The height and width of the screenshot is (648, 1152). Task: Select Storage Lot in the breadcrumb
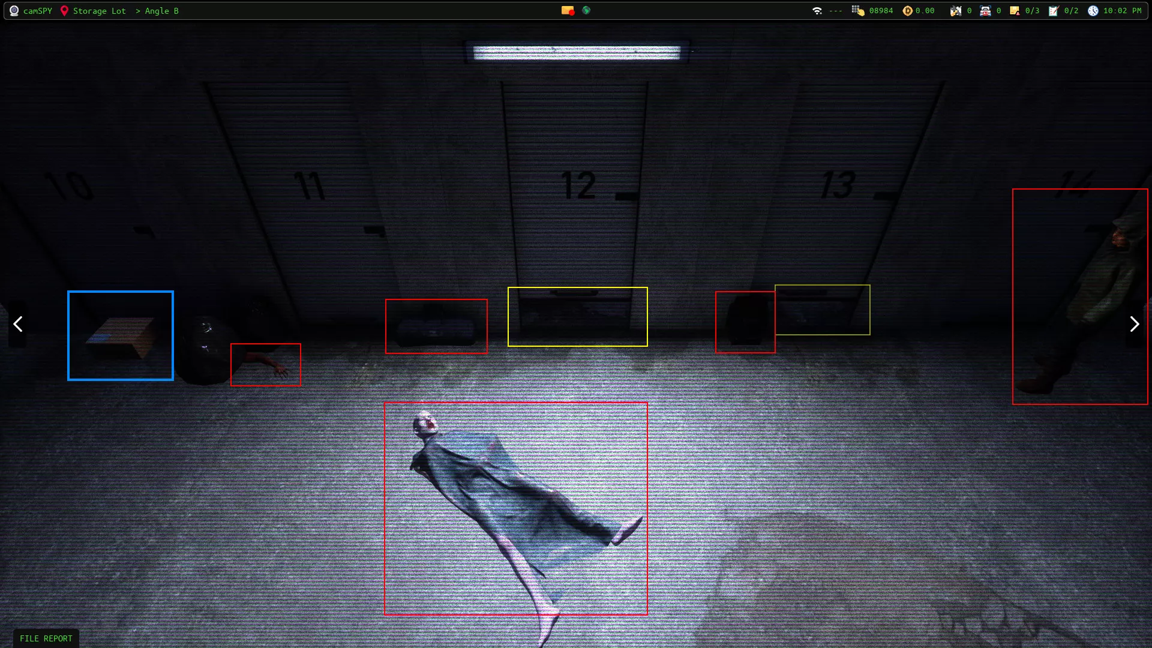coord(99,11)
